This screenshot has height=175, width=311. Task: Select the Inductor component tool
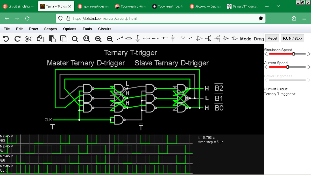click(x=155, y=38)
